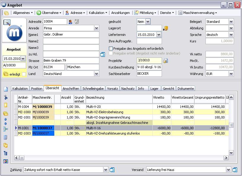Click the calculator icon in left sidebar

(x=6, y=137)
